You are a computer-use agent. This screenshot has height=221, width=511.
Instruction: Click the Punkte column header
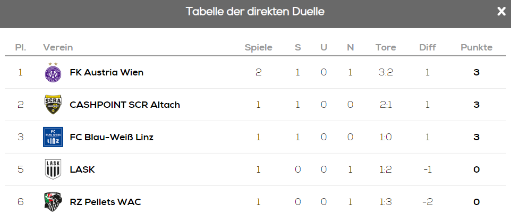(x=476, y=47)
